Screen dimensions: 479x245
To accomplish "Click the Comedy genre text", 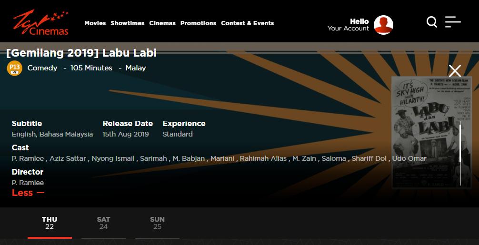I will coord(42,68).
